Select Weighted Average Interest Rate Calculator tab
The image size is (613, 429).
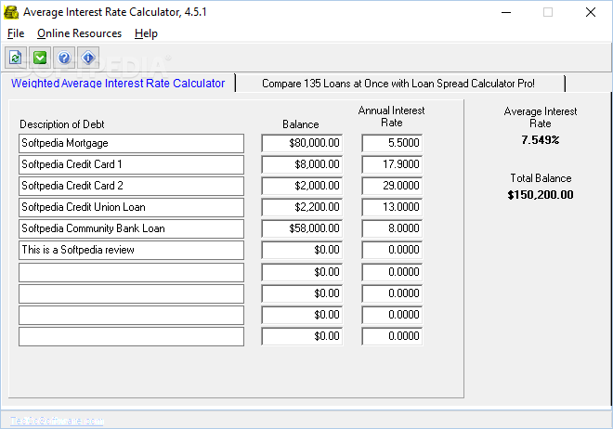118,84
